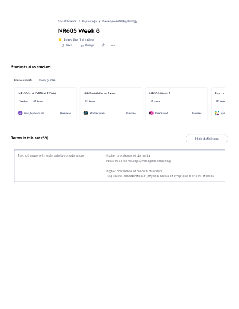Preview the NR606 Week 1 set

click(197, 113)
